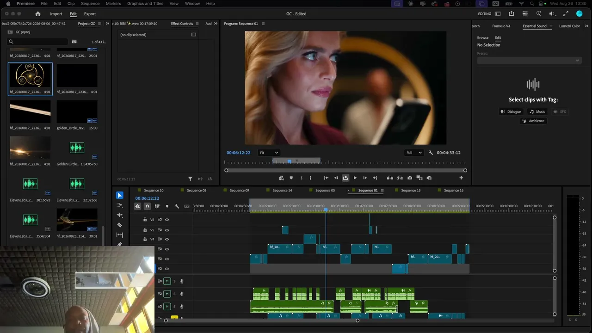Pick the Razor tool
592x333 pixels.
120,225
